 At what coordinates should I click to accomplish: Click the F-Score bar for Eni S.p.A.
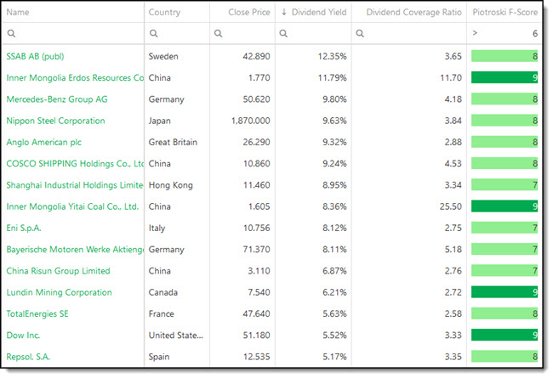pyautogui.click(x=505, y=228)
